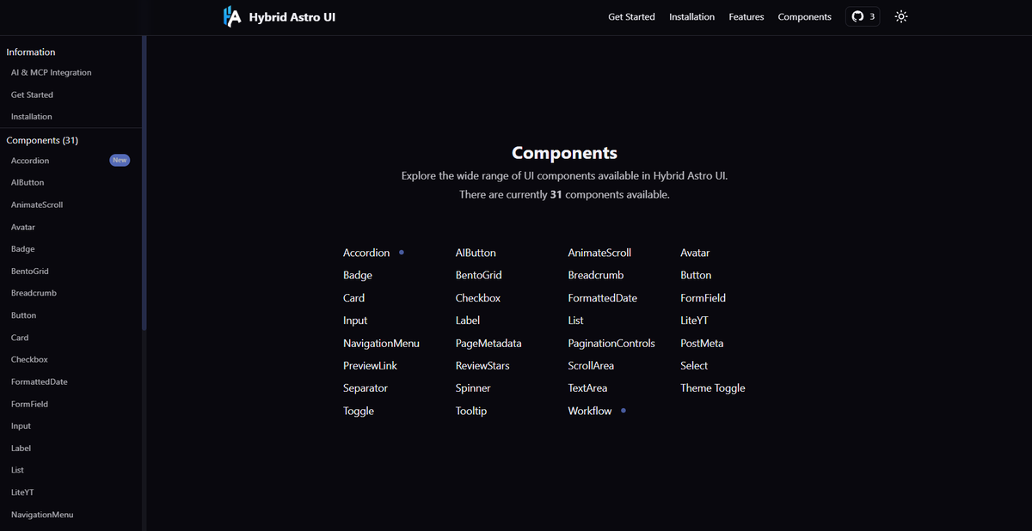Toggle light mode with the sun icon

point(900,15)
